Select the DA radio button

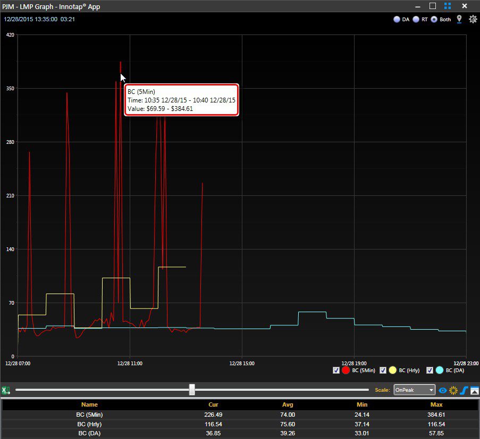coord(397,19)
